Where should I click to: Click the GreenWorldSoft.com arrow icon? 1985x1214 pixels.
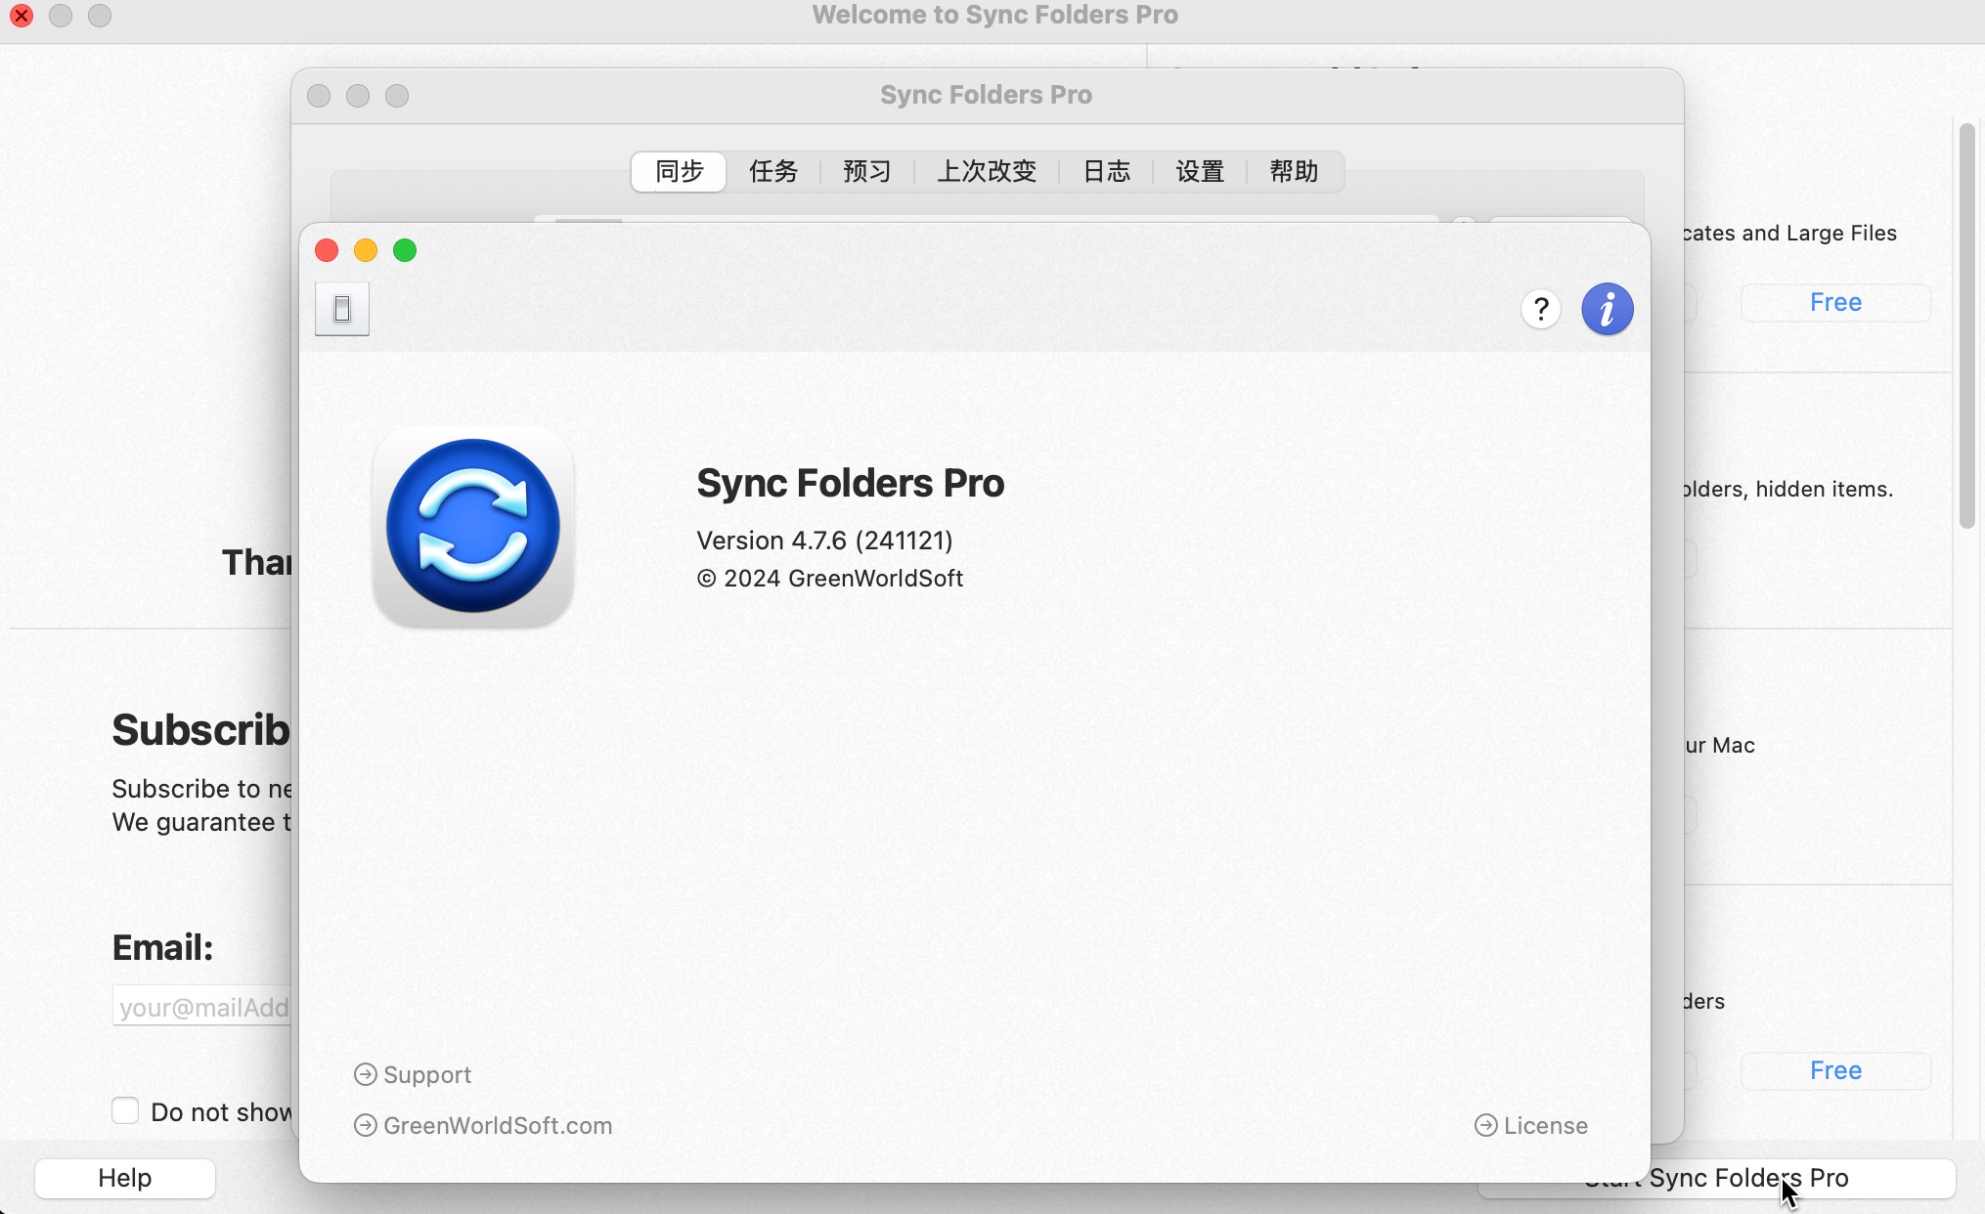point(365,1125)
